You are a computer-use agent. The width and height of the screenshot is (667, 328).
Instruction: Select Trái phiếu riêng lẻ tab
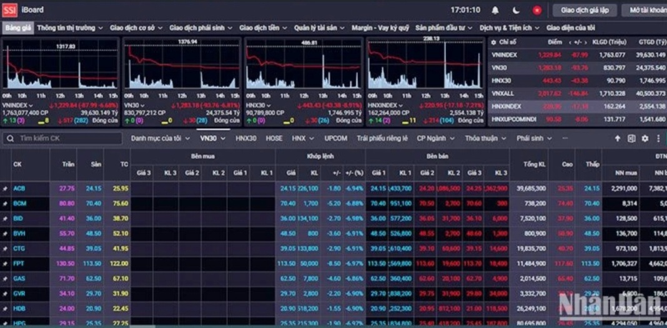[382, 138]
